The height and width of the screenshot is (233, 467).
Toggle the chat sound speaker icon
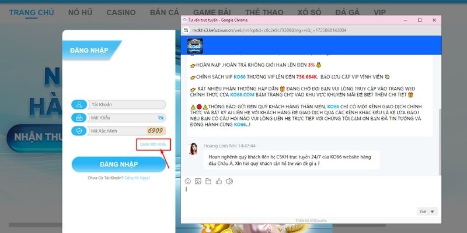pos(229,181)
